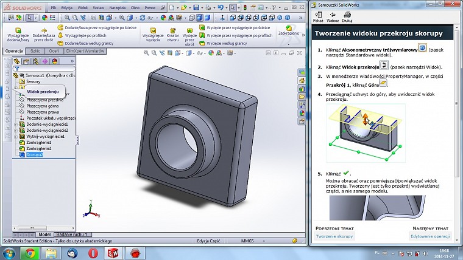Click the Zaokrąglenie fillet tool

[289, 30]
